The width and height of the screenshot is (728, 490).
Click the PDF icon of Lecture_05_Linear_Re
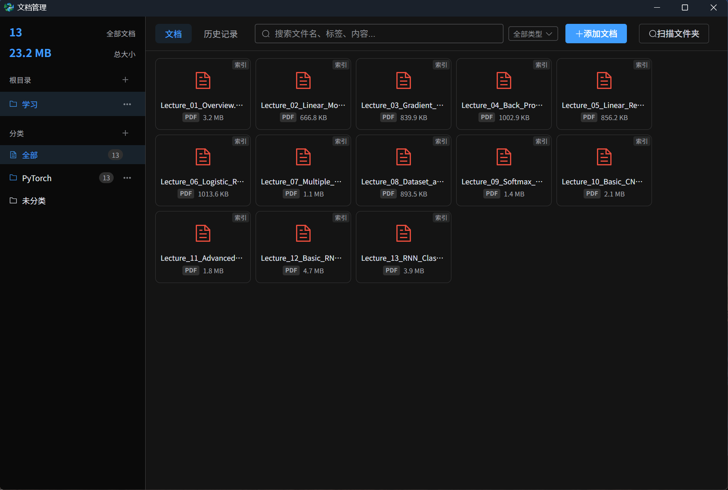point(604,80)
